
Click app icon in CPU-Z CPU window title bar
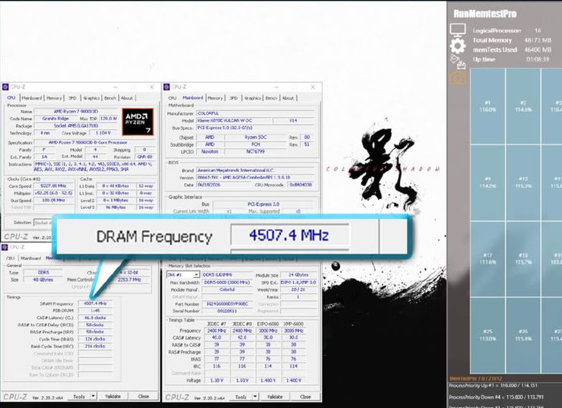(x=5, y=87)
